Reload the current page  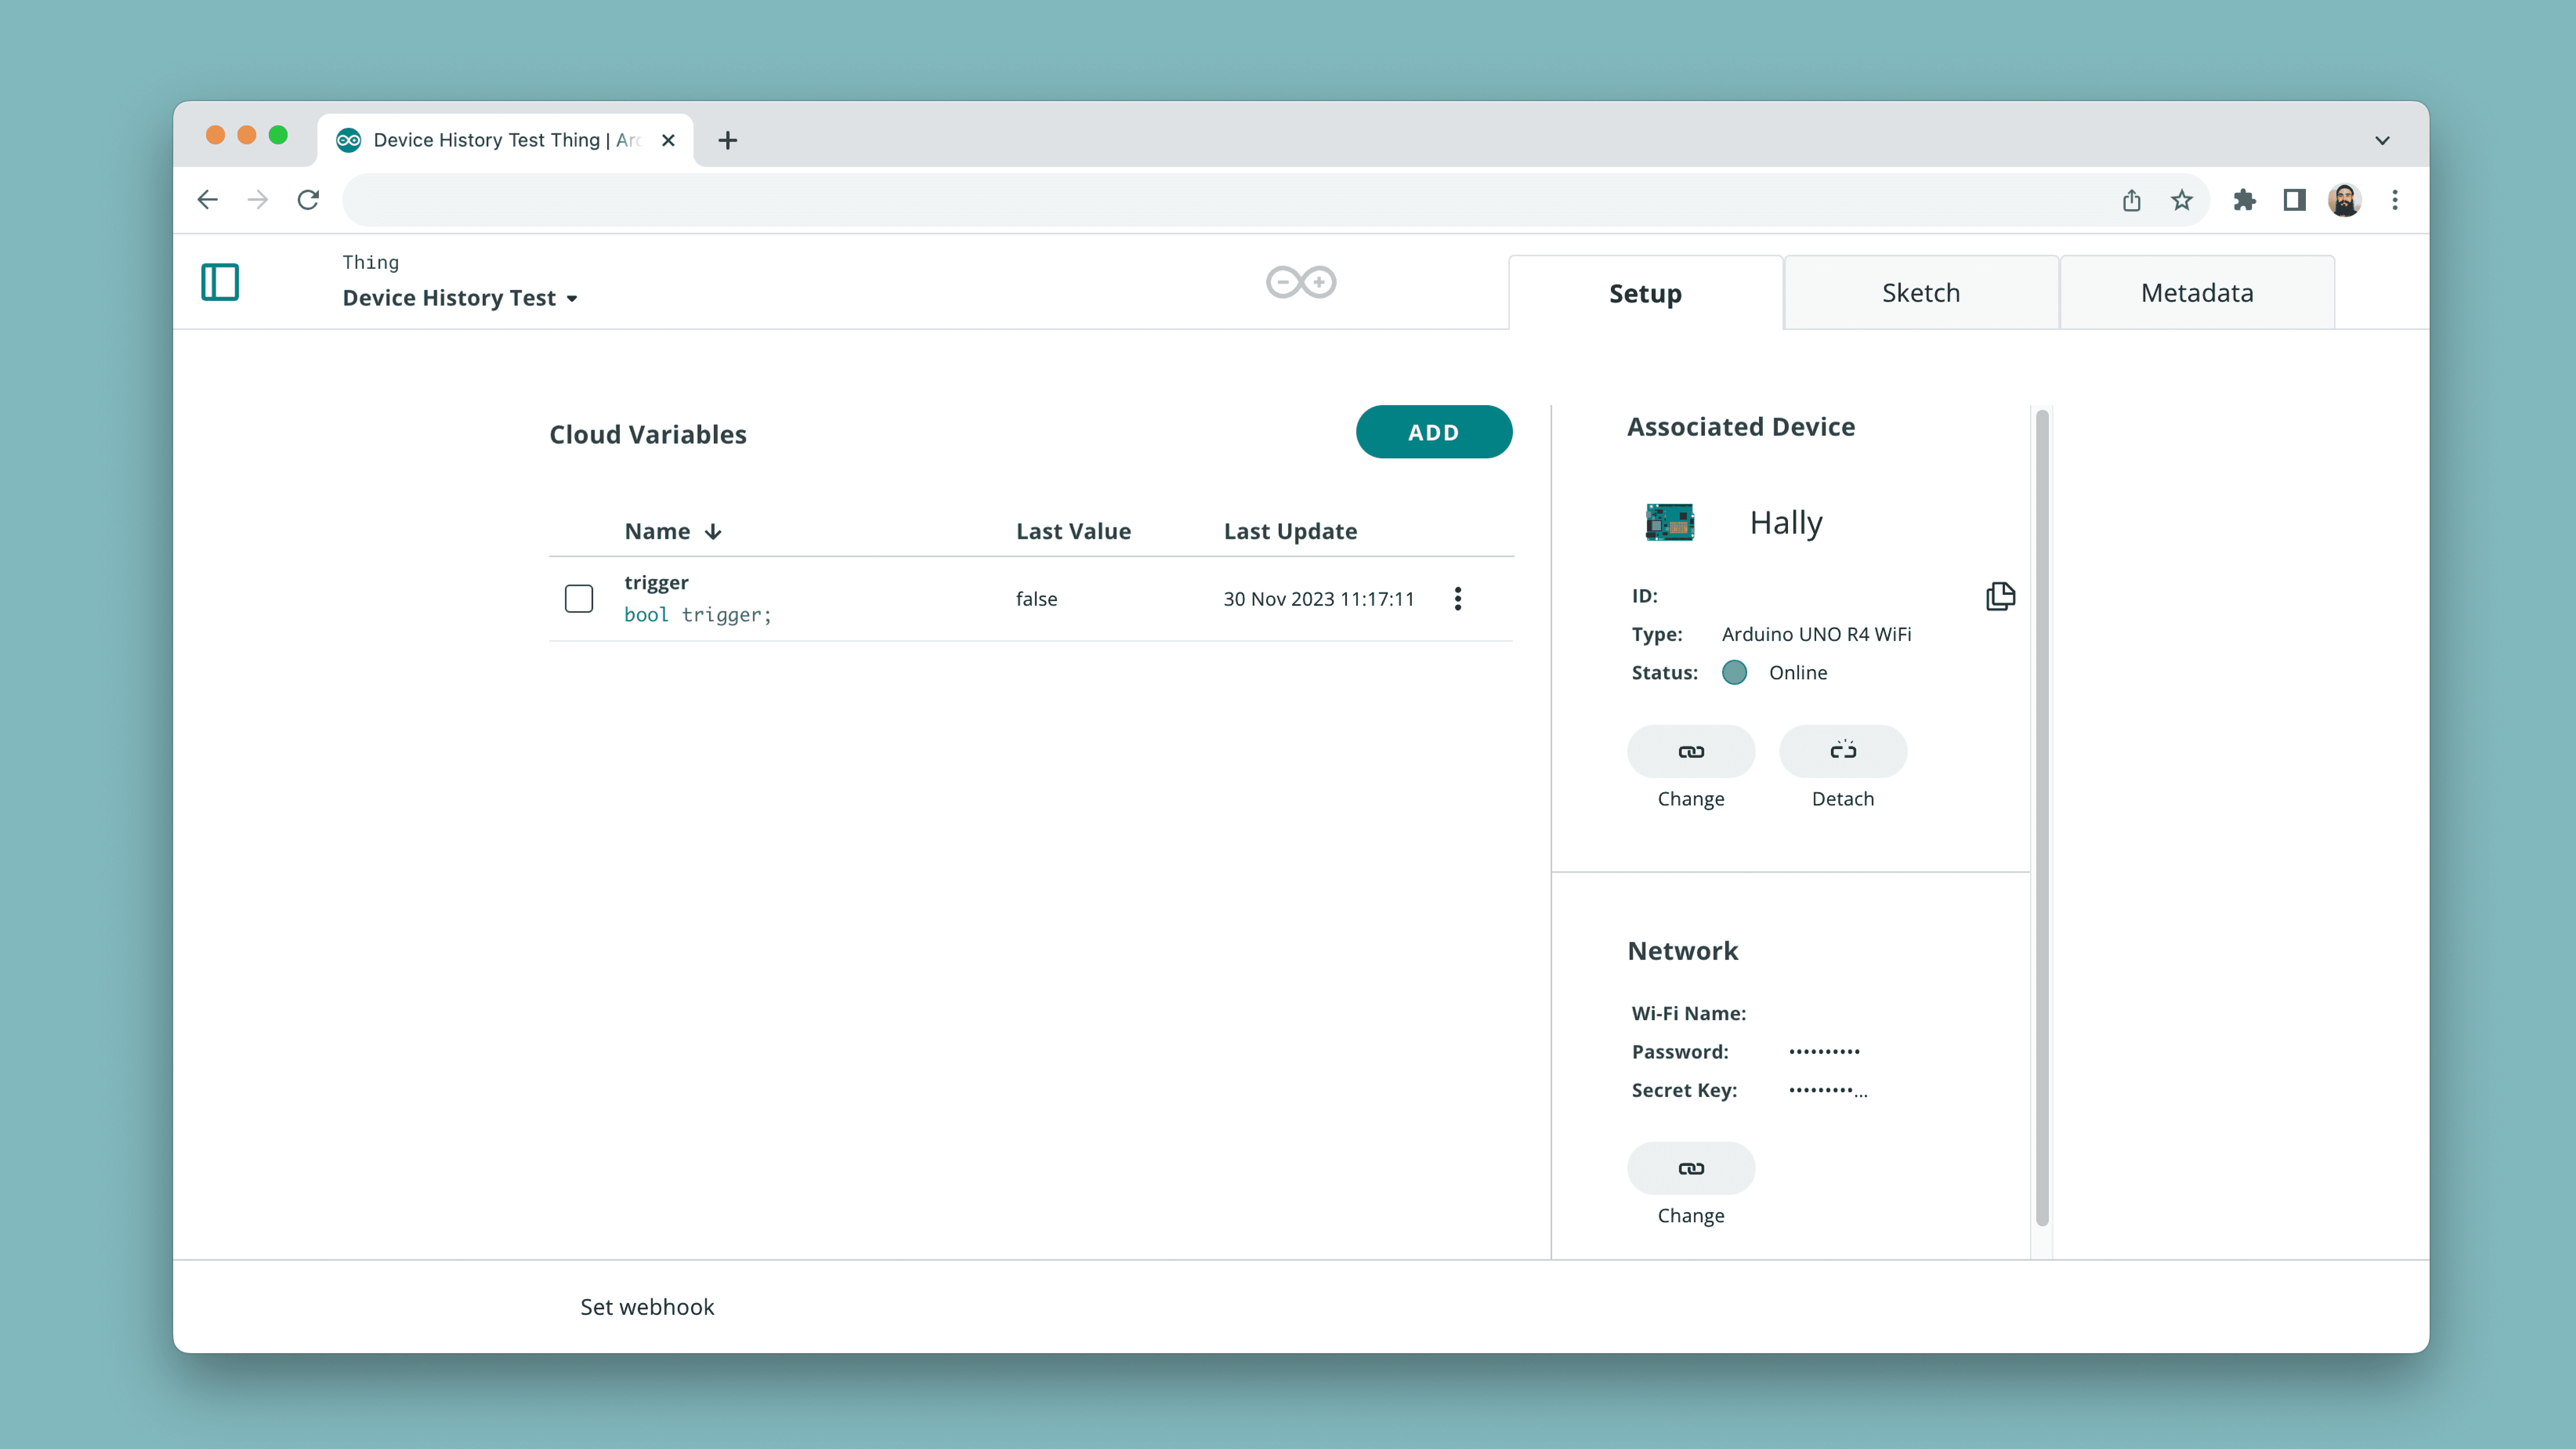point(308,200)
